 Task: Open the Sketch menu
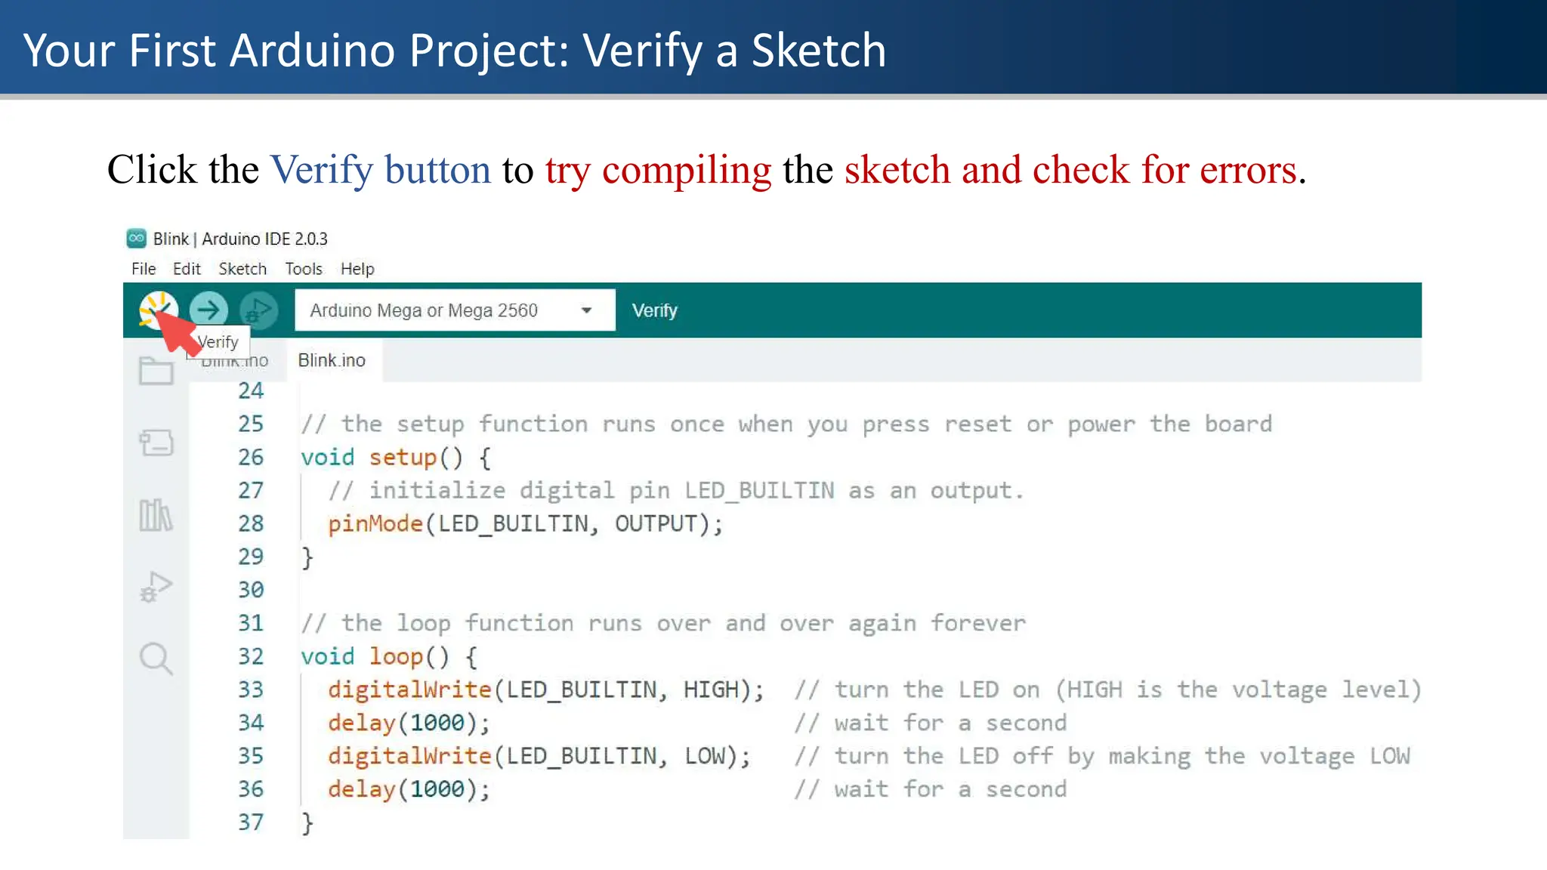click(242, 269)
